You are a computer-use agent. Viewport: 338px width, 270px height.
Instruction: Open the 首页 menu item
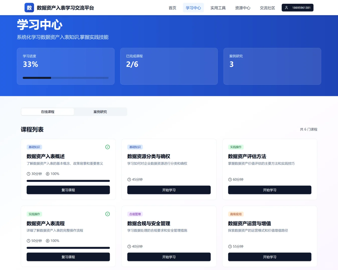(x=172, y=8)
